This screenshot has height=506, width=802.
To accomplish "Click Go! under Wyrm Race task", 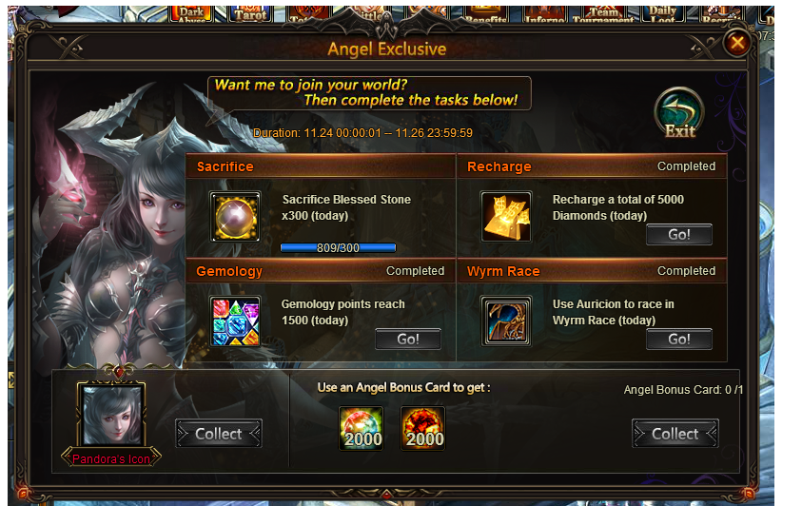I will (678, 340).
